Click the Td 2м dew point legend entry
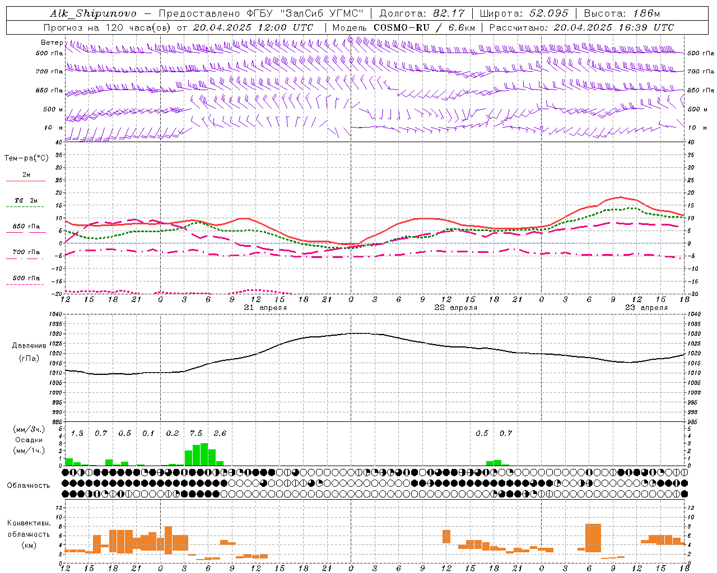 click(26, 200)
